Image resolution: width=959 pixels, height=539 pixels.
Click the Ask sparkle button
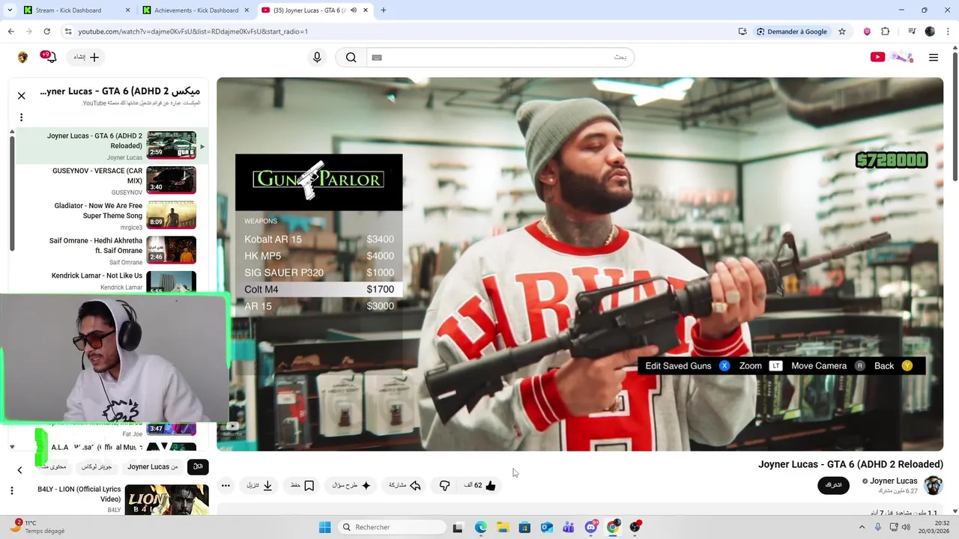351,485
